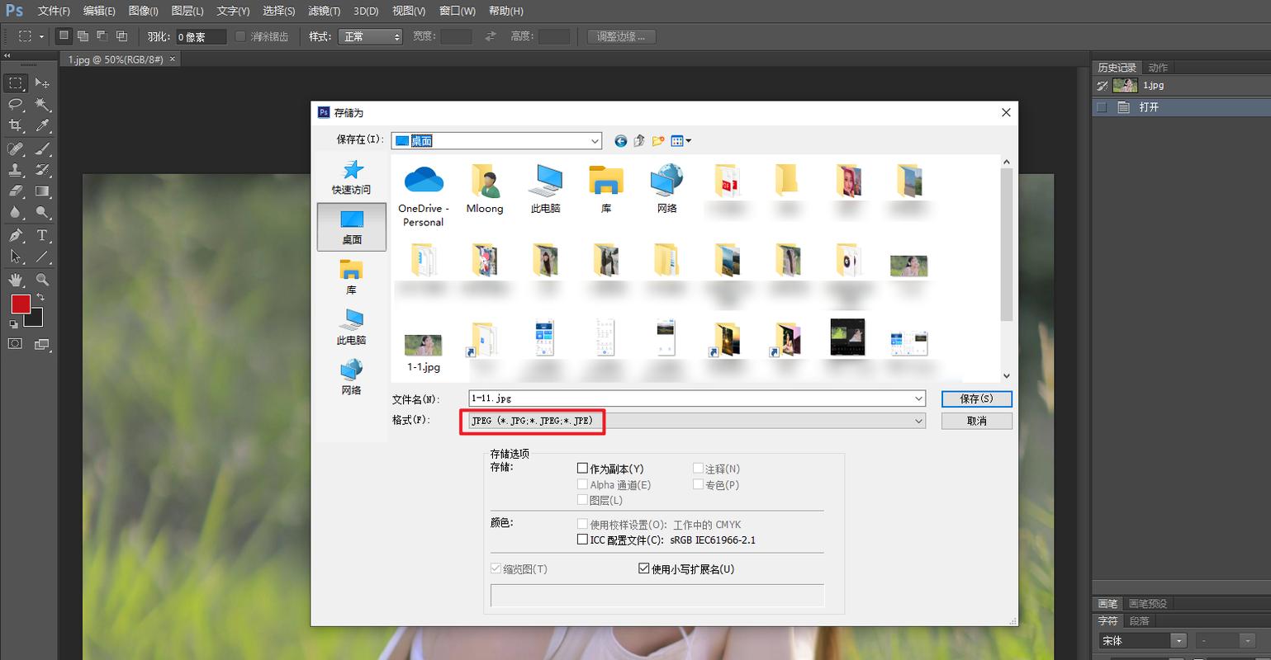Click the red foreground color swatch
The height and width of the screenshot is (660, 1271).
click(x=20, y=304)
